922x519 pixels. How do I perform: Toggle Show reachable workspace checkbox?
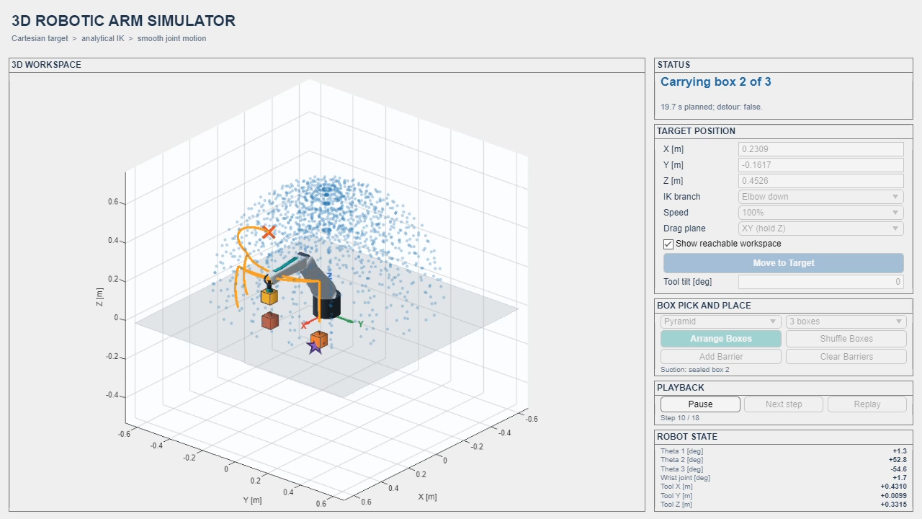(668, 244)
